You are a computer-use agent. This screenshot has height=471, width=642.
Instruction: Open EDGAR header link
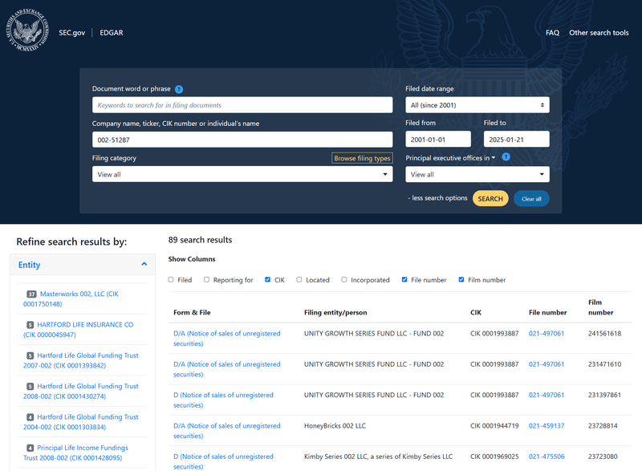112,33
